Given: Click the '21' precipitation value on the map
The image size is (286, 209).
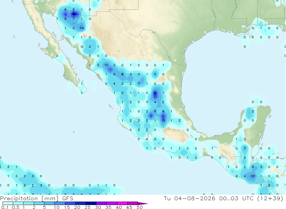Looking at the screenshot, I should [x=155, y=93].
